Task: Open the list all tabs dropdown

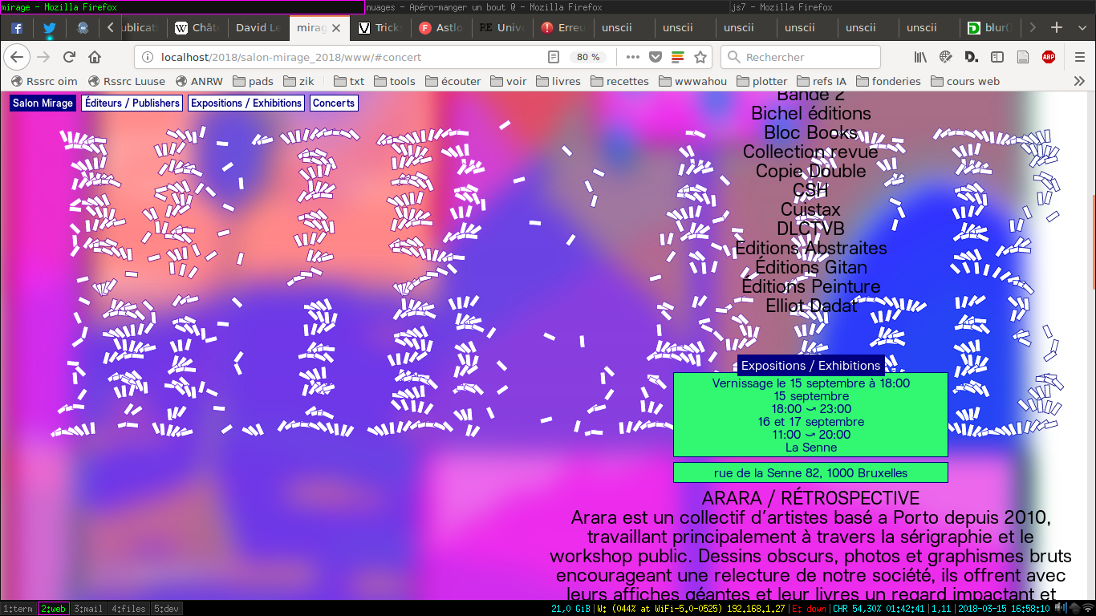Action: pyautogui.click(x=1079, y=27)
